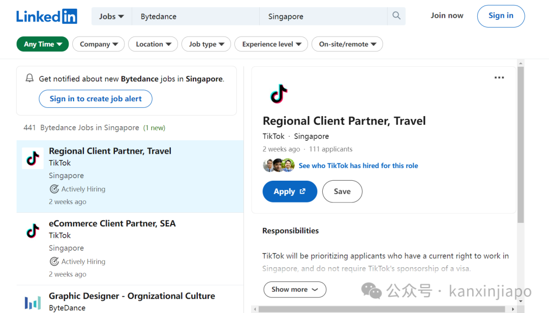Click the hired employees profile photos
The width and height of the screenshot is (549, 313).
coord(279,165)
